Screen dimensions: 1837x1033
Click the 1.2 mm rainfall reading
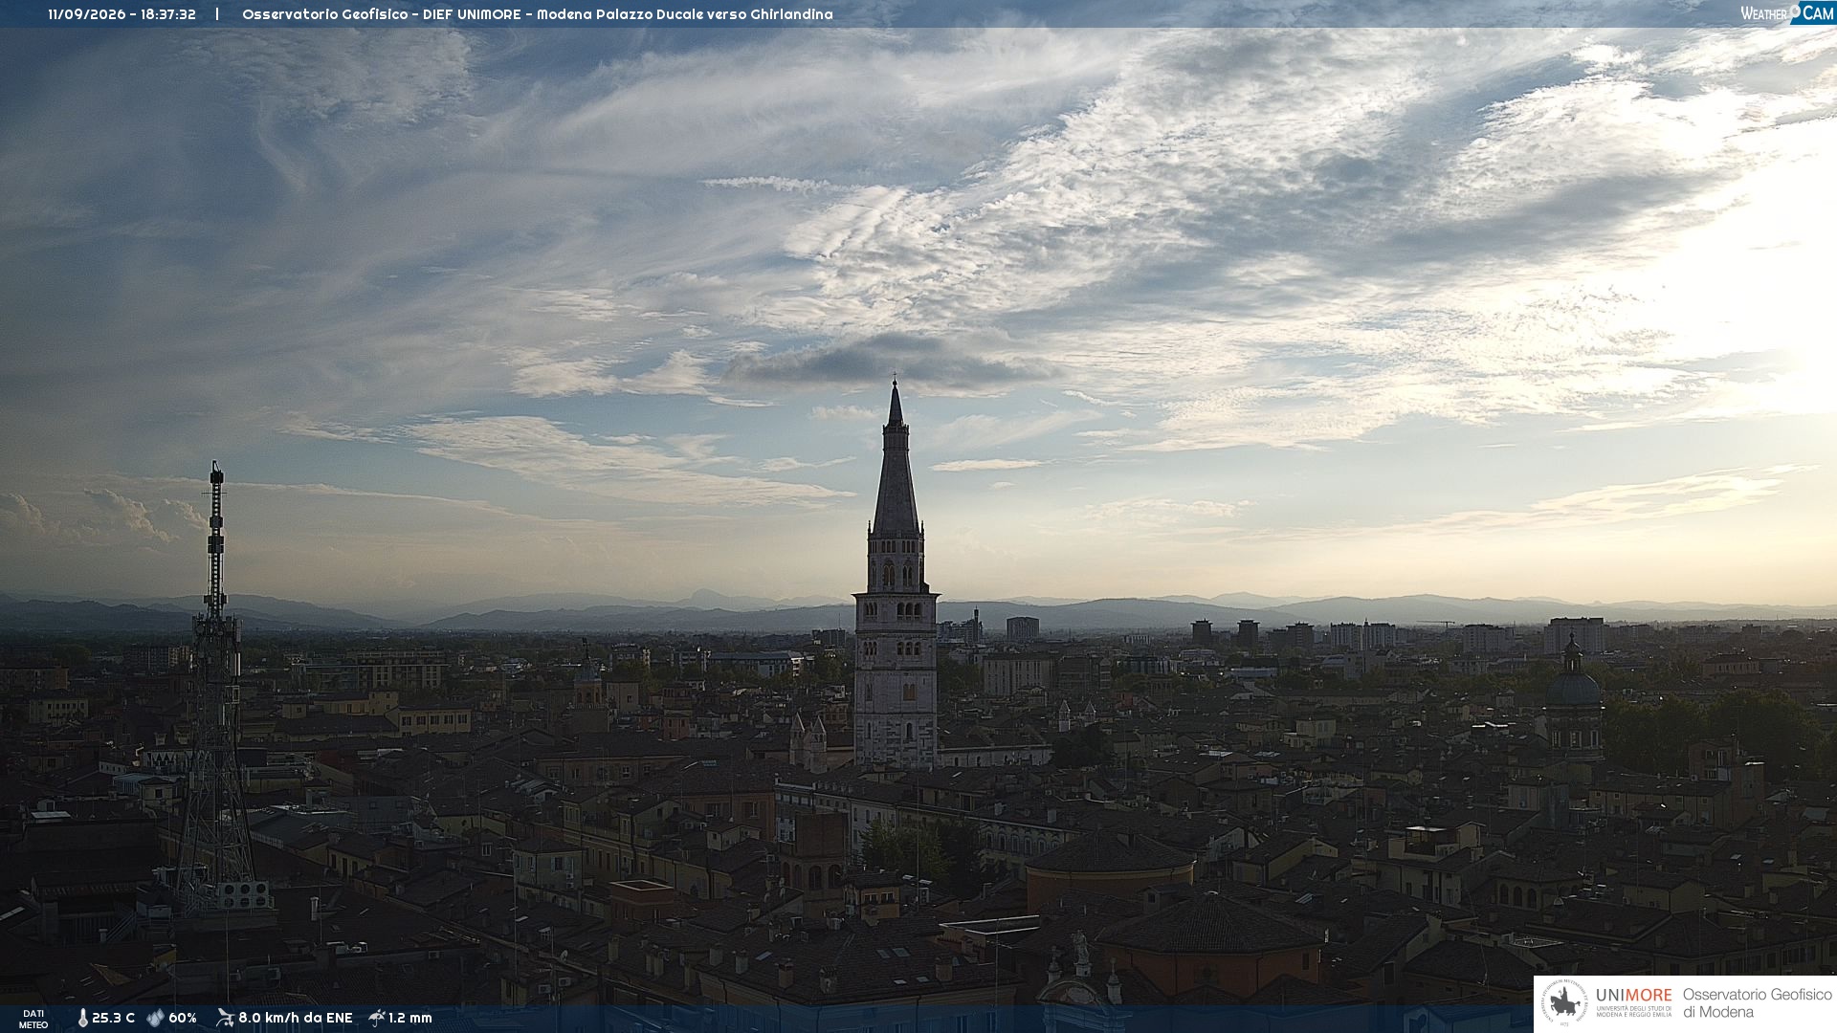tap(409, 1018)
